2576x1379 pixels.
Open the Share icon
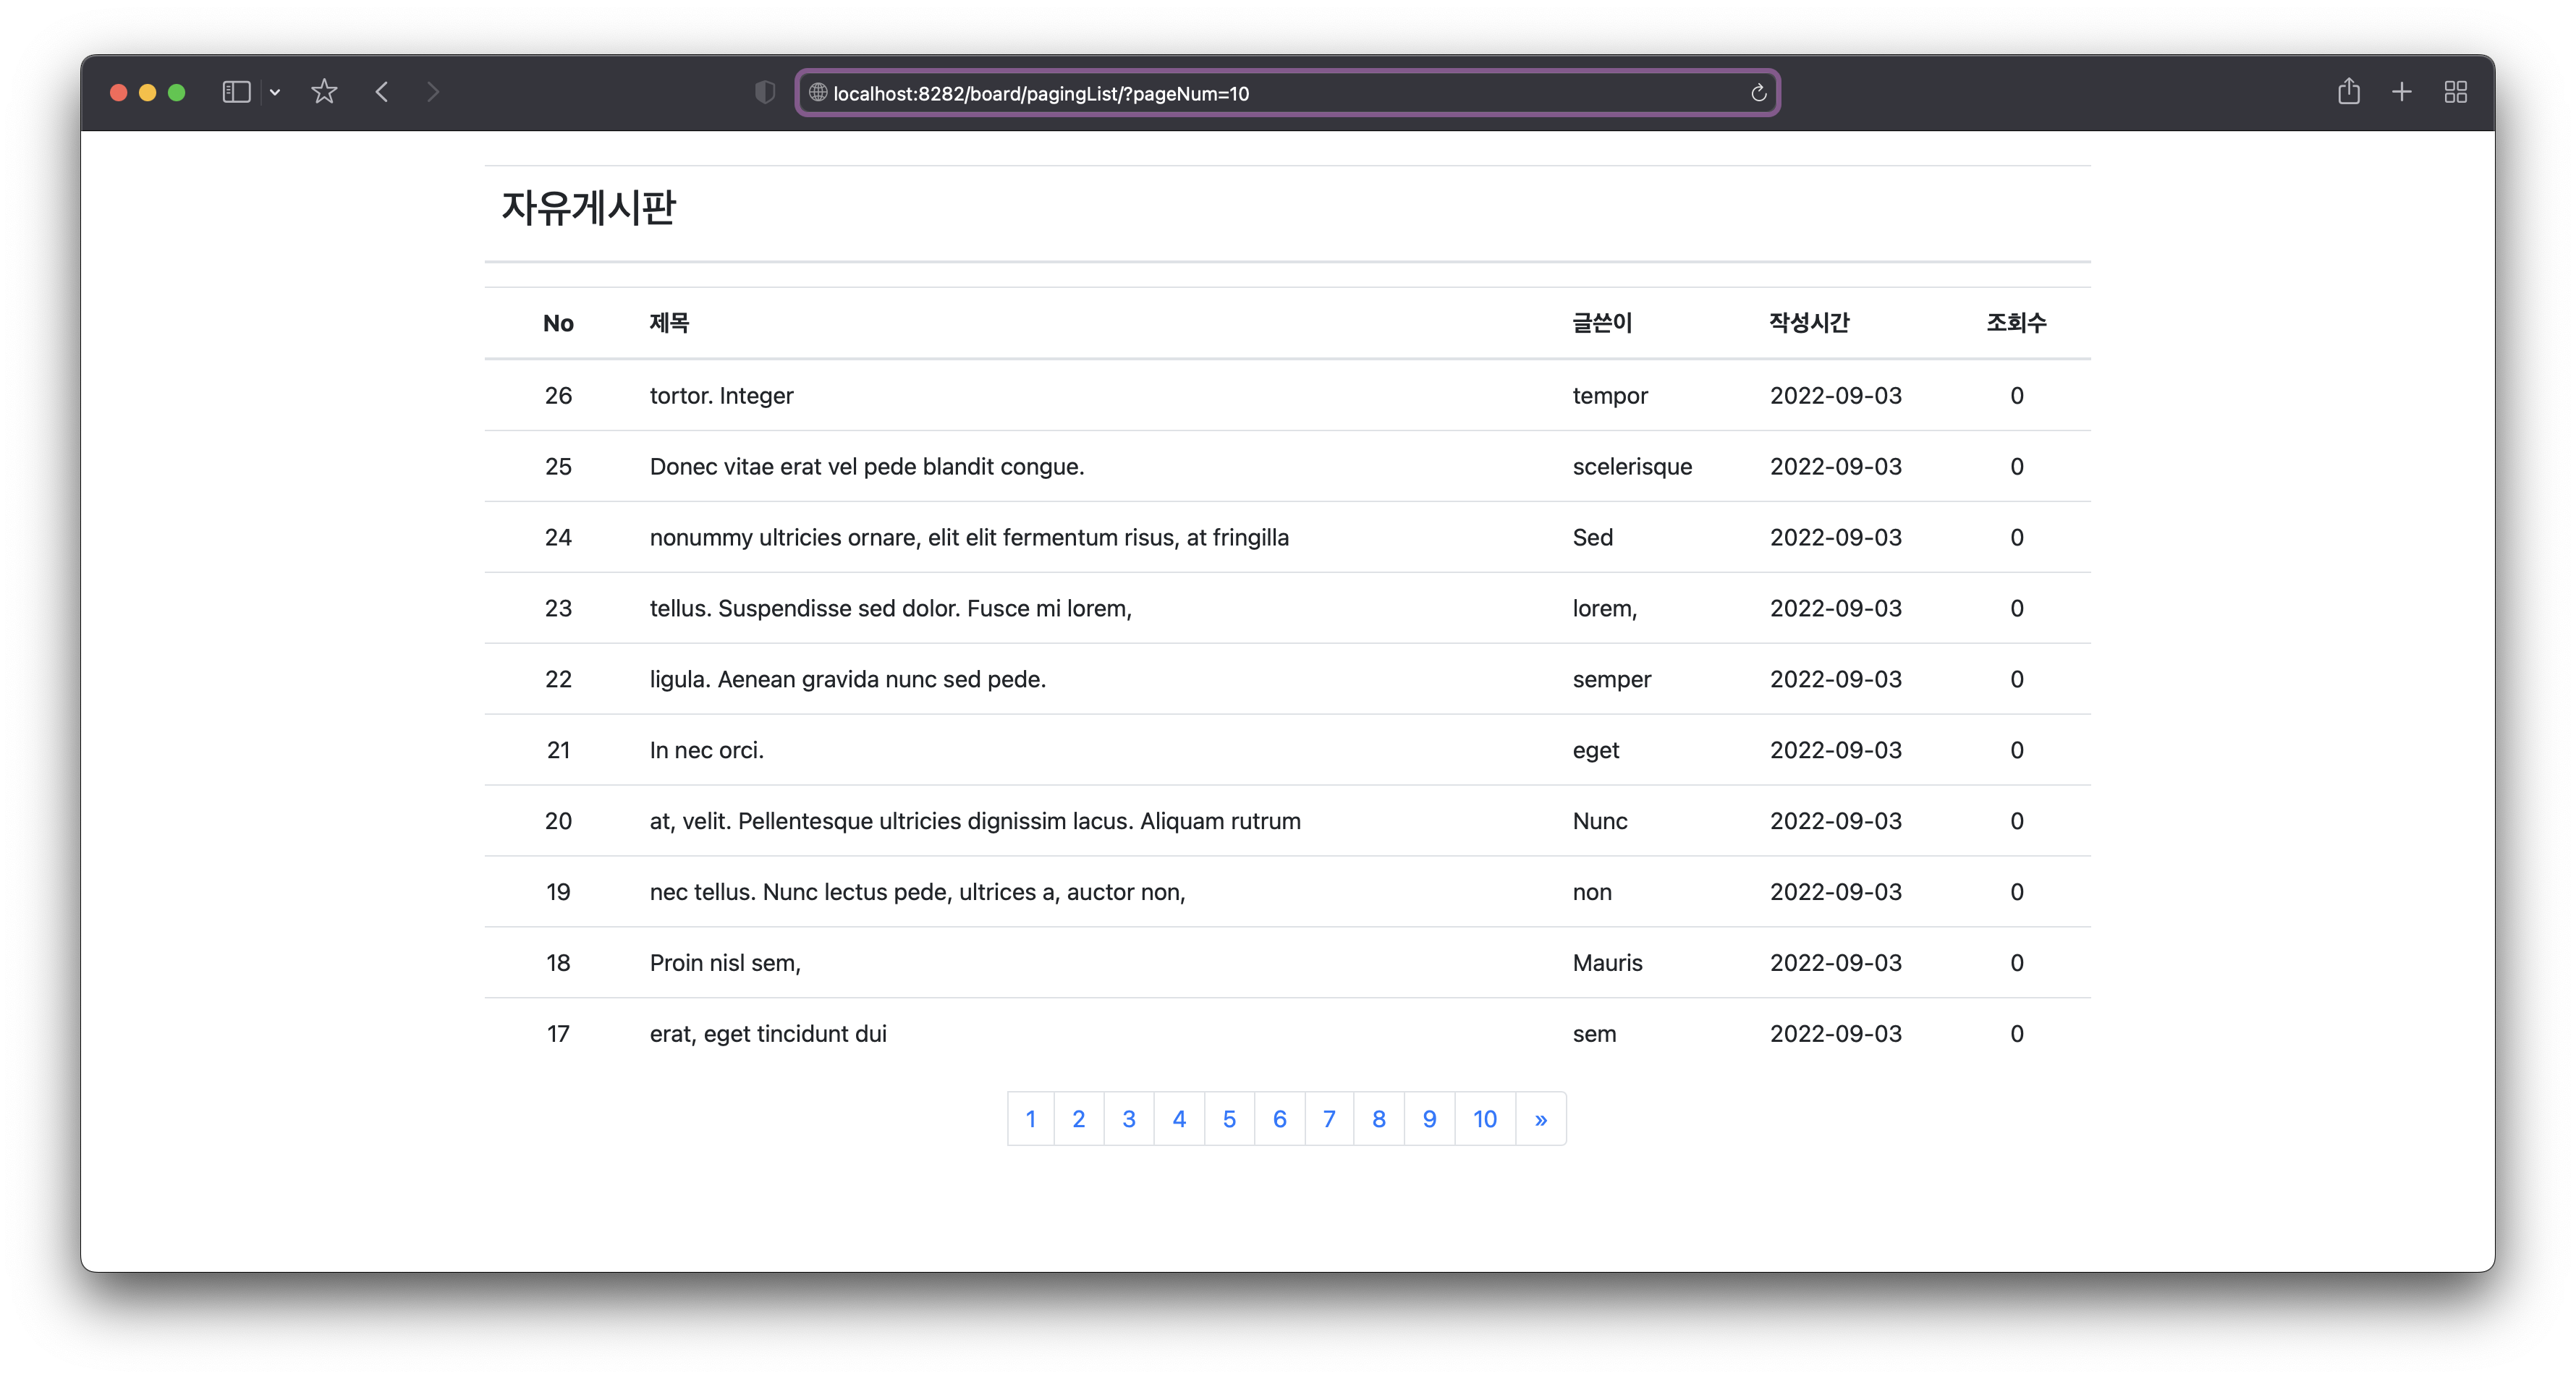[x=2349, y=92]
